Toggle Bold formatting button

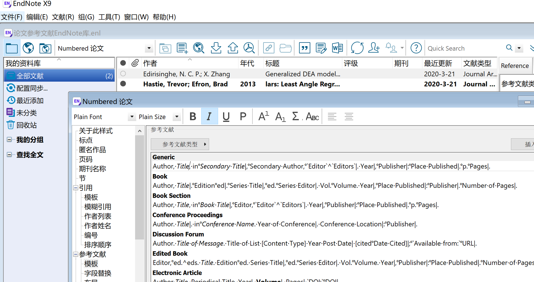pyautogui.click(x=193, y=116)
